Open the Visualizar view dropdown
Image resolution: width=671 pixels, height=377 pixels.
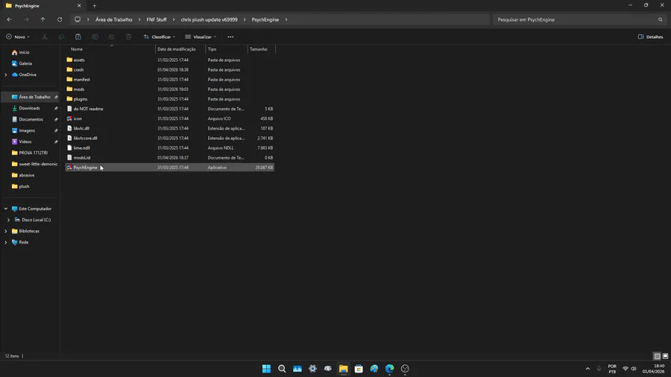pos(201,37)
